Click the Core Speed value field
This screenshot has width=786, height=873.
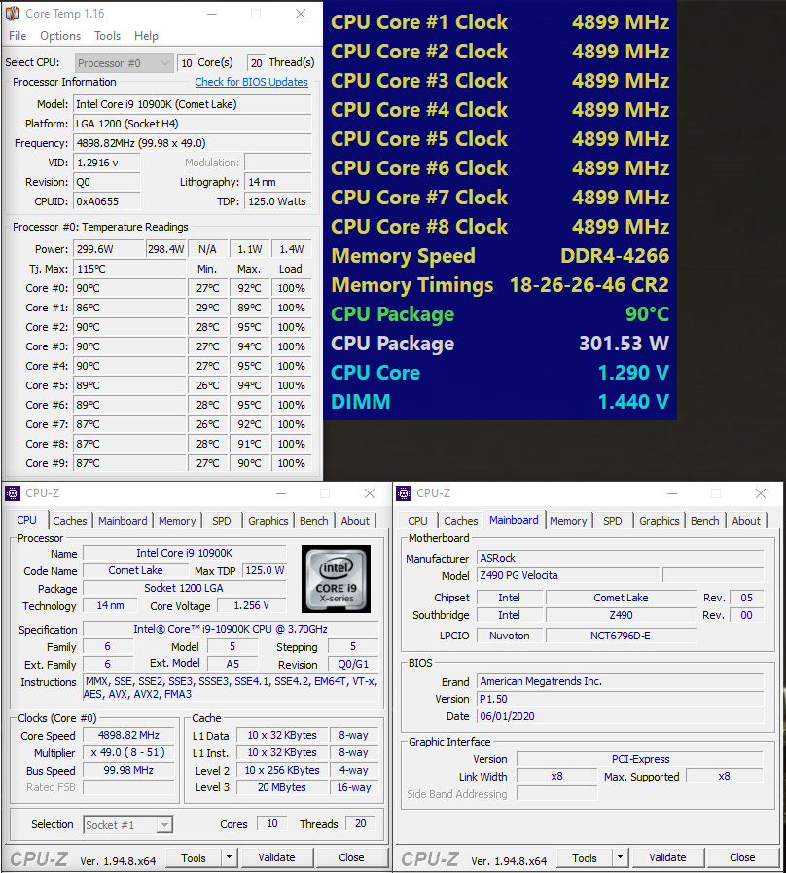129,736
